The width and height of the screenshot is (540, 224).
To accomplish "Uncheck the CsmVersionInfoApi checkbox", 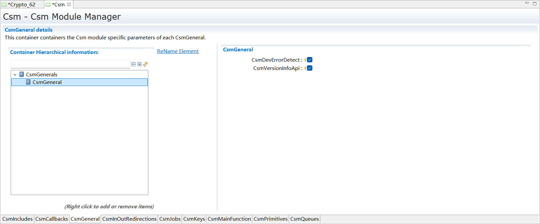I will coord(310,68).
